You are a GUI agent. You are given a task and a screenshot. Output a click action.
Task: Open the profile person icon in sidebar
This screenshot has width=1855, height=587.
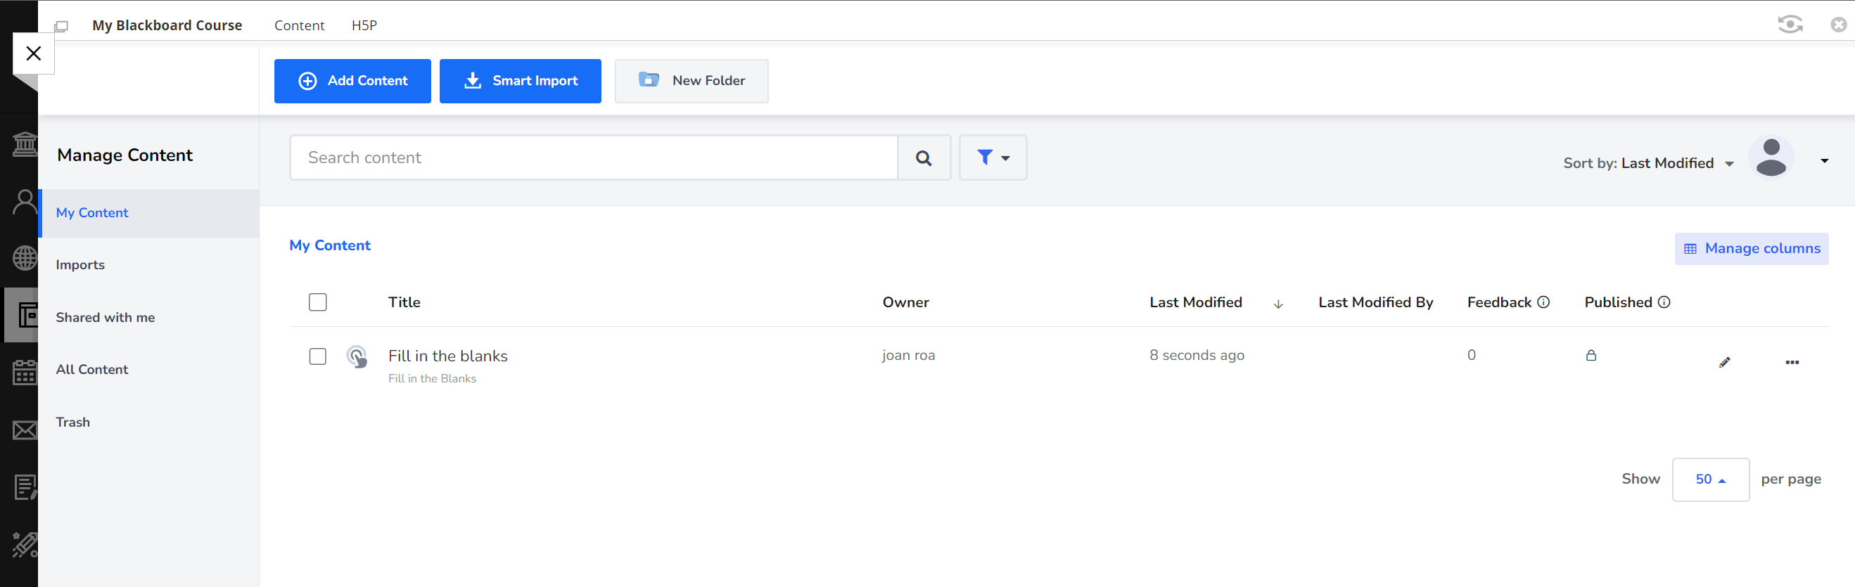click(x=25, y=202)
